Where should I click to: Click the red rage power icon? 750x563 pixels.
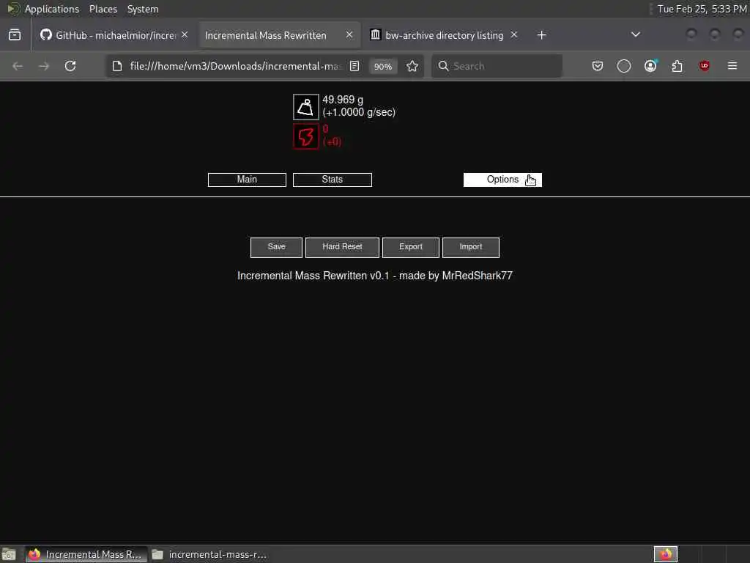pyautogui.click(x=305, y=136)
